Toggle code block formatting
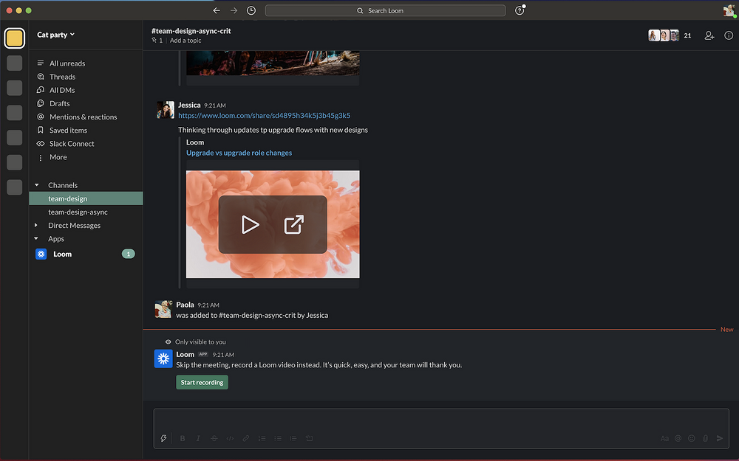Image resolution: width=739 pixels, height=461 pixels. 309,438
